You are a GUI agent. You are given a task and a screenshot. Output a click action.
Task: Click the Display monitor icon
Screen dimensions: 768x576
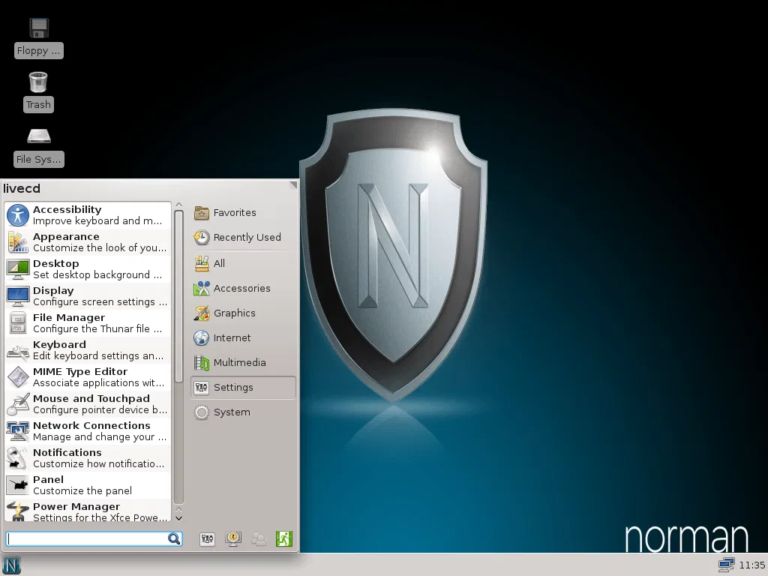18,296
